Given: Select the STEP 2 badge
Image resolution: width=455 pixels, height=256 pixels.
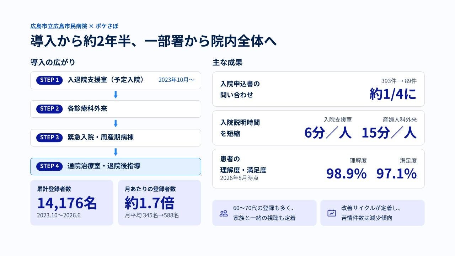Looking at the screenshot, I should coord(49,109).
